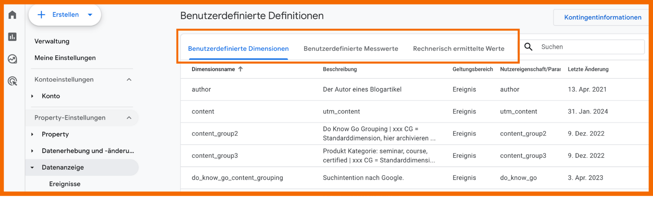Click the search magnifier icon

[528, 47]
